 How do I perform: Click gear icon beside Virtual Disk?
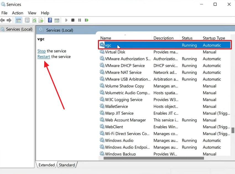(x=102, y=52)
